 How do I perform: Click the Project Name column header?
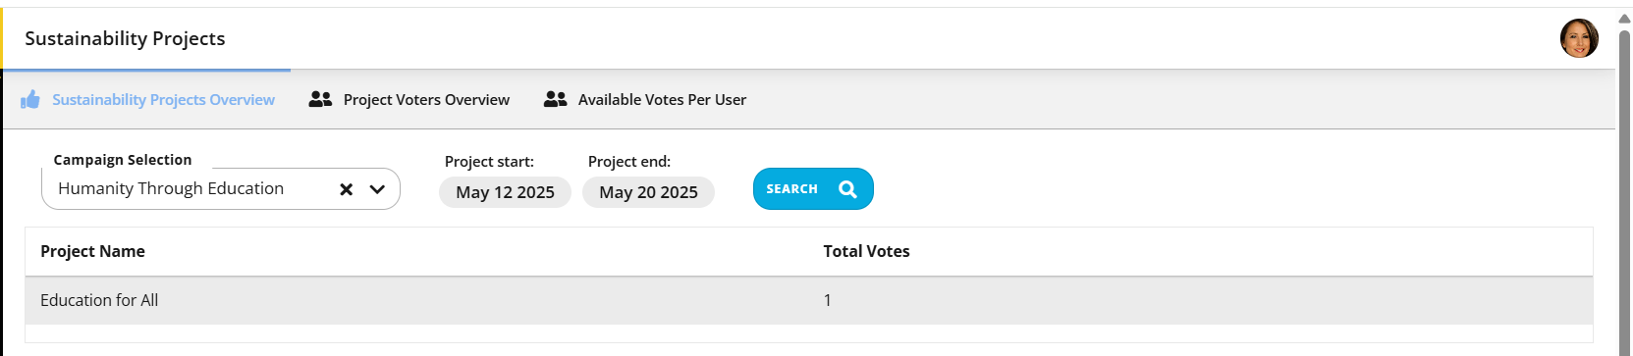92,251
